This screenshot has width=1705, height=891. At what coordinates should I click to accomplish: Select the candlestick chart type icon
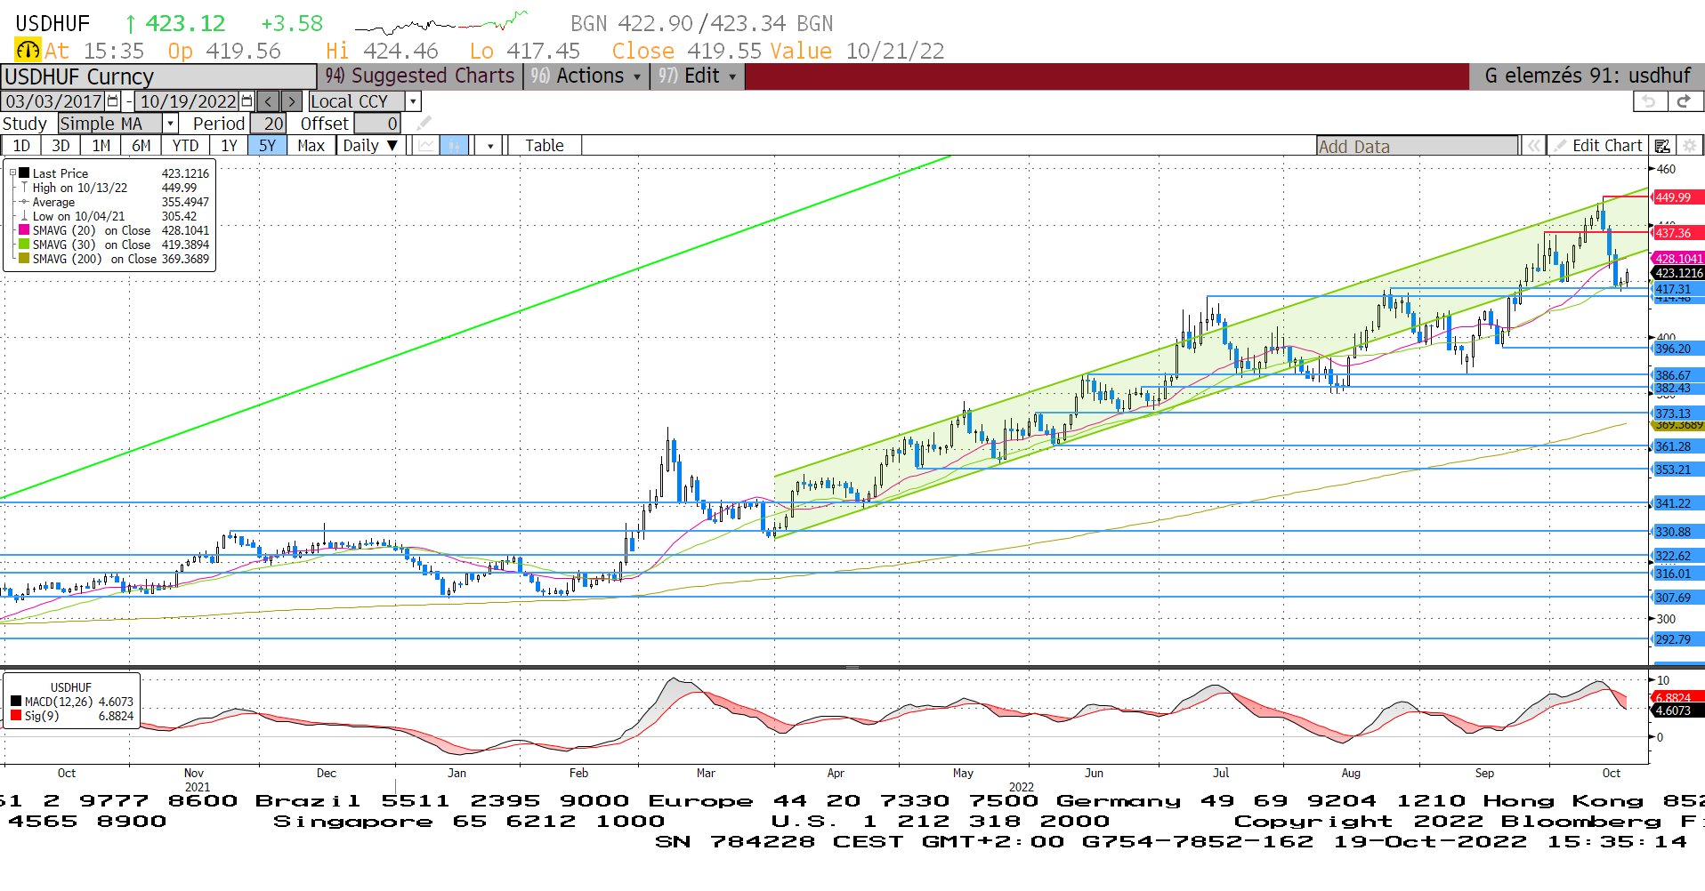(x=454, y=146)
